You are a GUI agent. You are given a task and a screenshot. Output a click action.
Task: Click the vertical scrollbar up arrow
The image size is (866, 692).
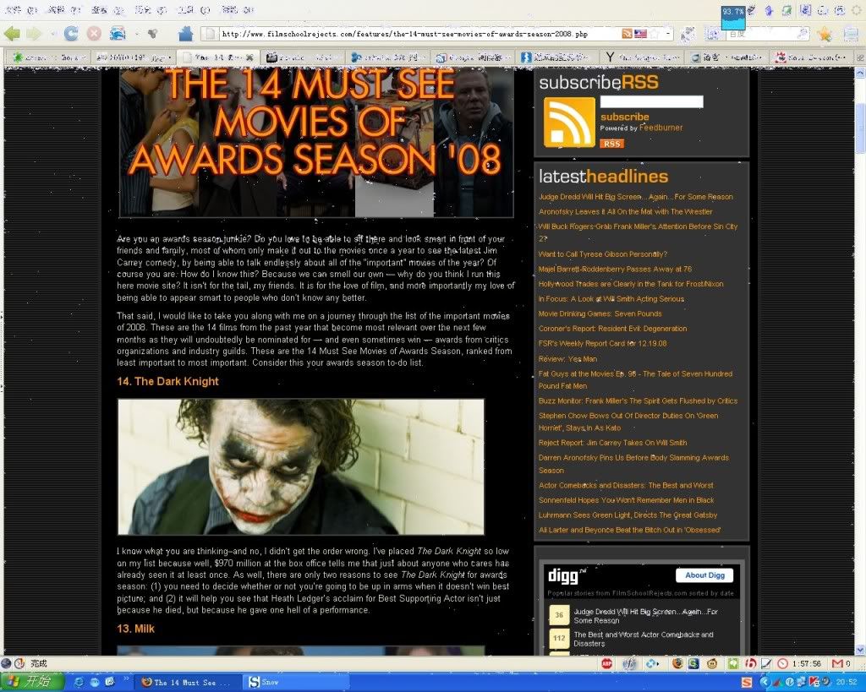click(x=860, y=74)
